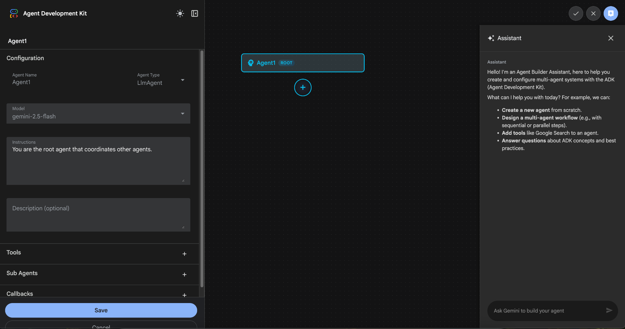Screen dimensions: 625x329
Task: Add a sub agent using plus icon
Action: point(184,275)
